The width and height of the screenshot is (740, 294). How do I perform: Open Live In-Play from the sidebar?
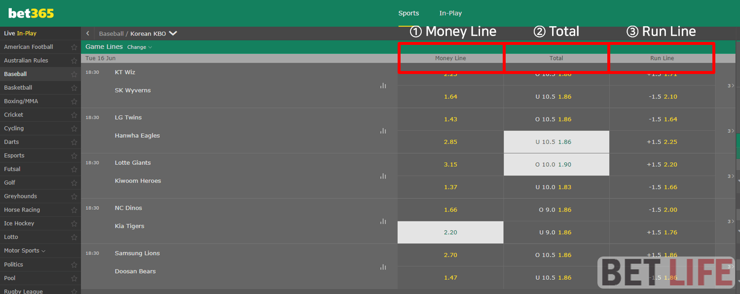pyautogui.click(x=20, y=34)
